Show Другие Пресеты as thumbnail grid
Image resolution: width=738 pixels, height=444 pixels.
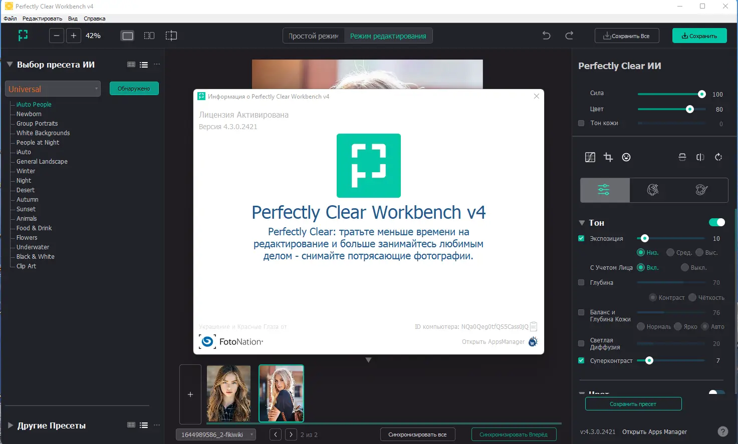(x=131, y=425)
